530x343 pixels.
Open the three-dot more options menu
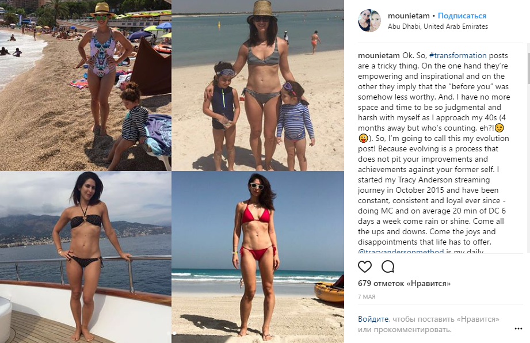518,329
